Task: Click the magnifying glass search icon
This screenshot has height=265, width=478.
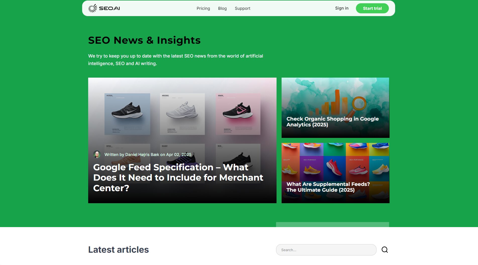Action: point(385,250)
